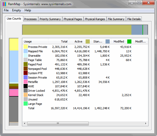Select the Kernel Stack row label
Screen dimensions: 157x136
[36, 95]
